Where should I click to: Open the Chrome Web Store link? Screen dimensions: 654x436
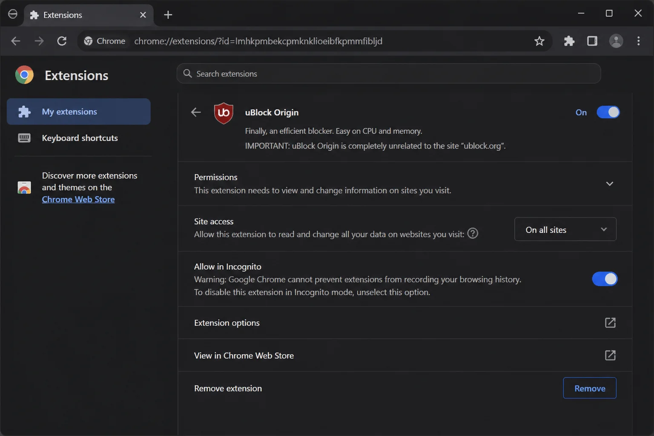(x=78, y=199)
